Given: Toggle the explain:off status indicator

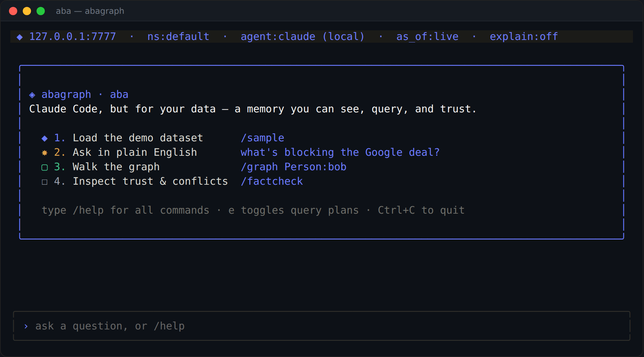Looking at the screenshot, I should click(x=524, y=37).
